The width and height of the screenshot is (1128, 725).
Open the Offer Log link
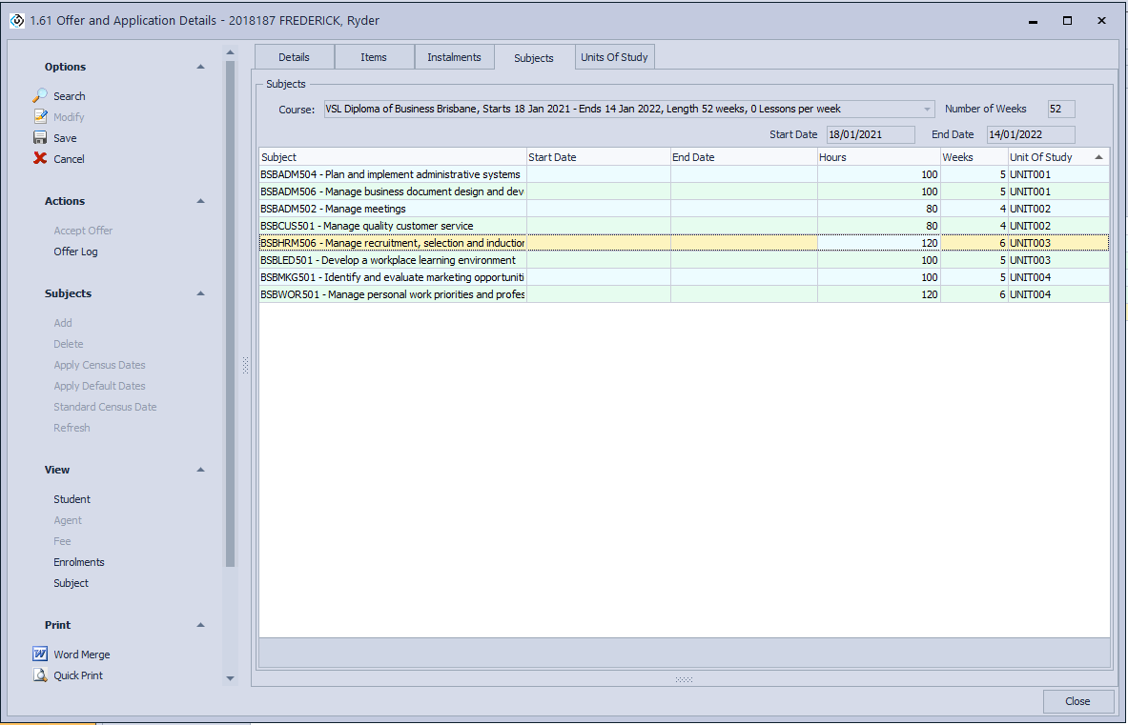(75, 252)
